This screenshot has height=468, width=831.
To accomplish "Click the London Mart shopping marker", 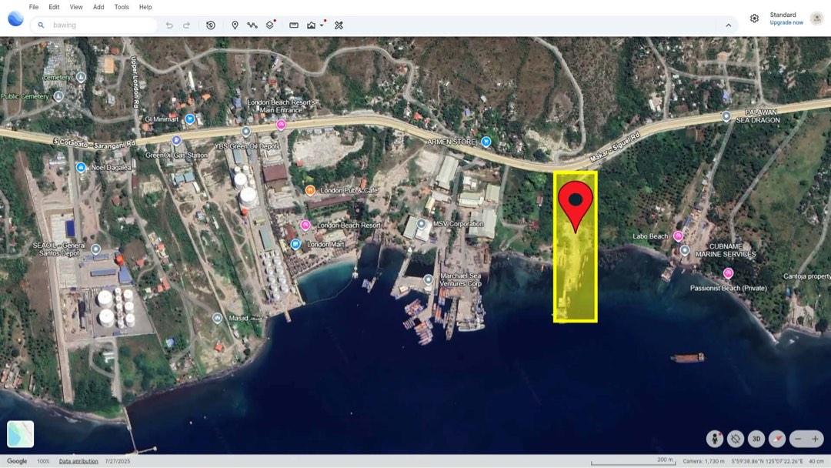I will click(x=295, y=244).
